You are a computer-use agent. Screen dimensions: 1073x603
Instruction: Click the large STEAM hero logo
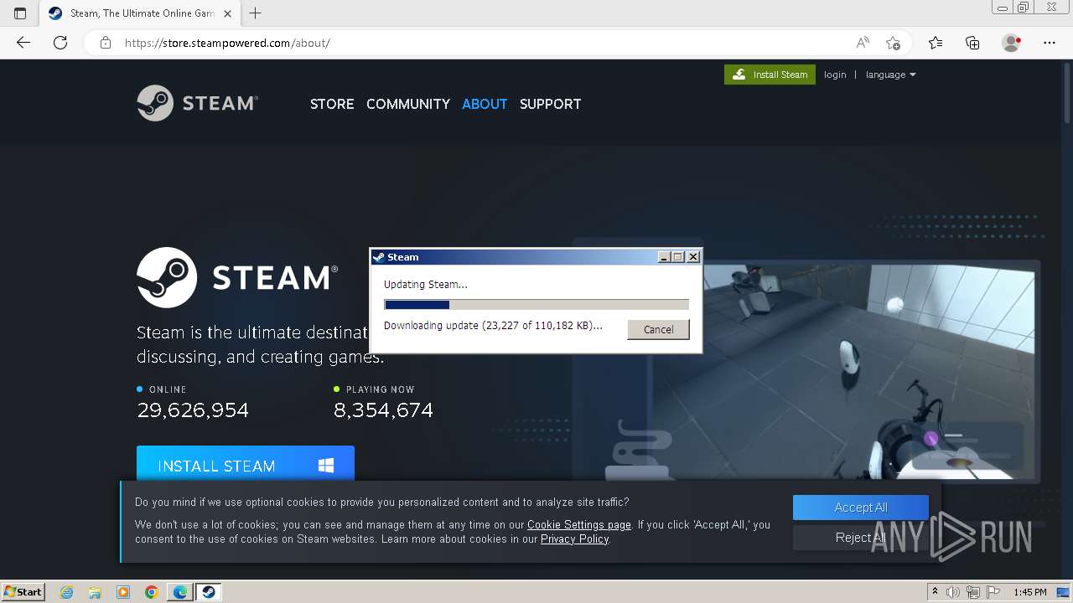tap(237, 277)
